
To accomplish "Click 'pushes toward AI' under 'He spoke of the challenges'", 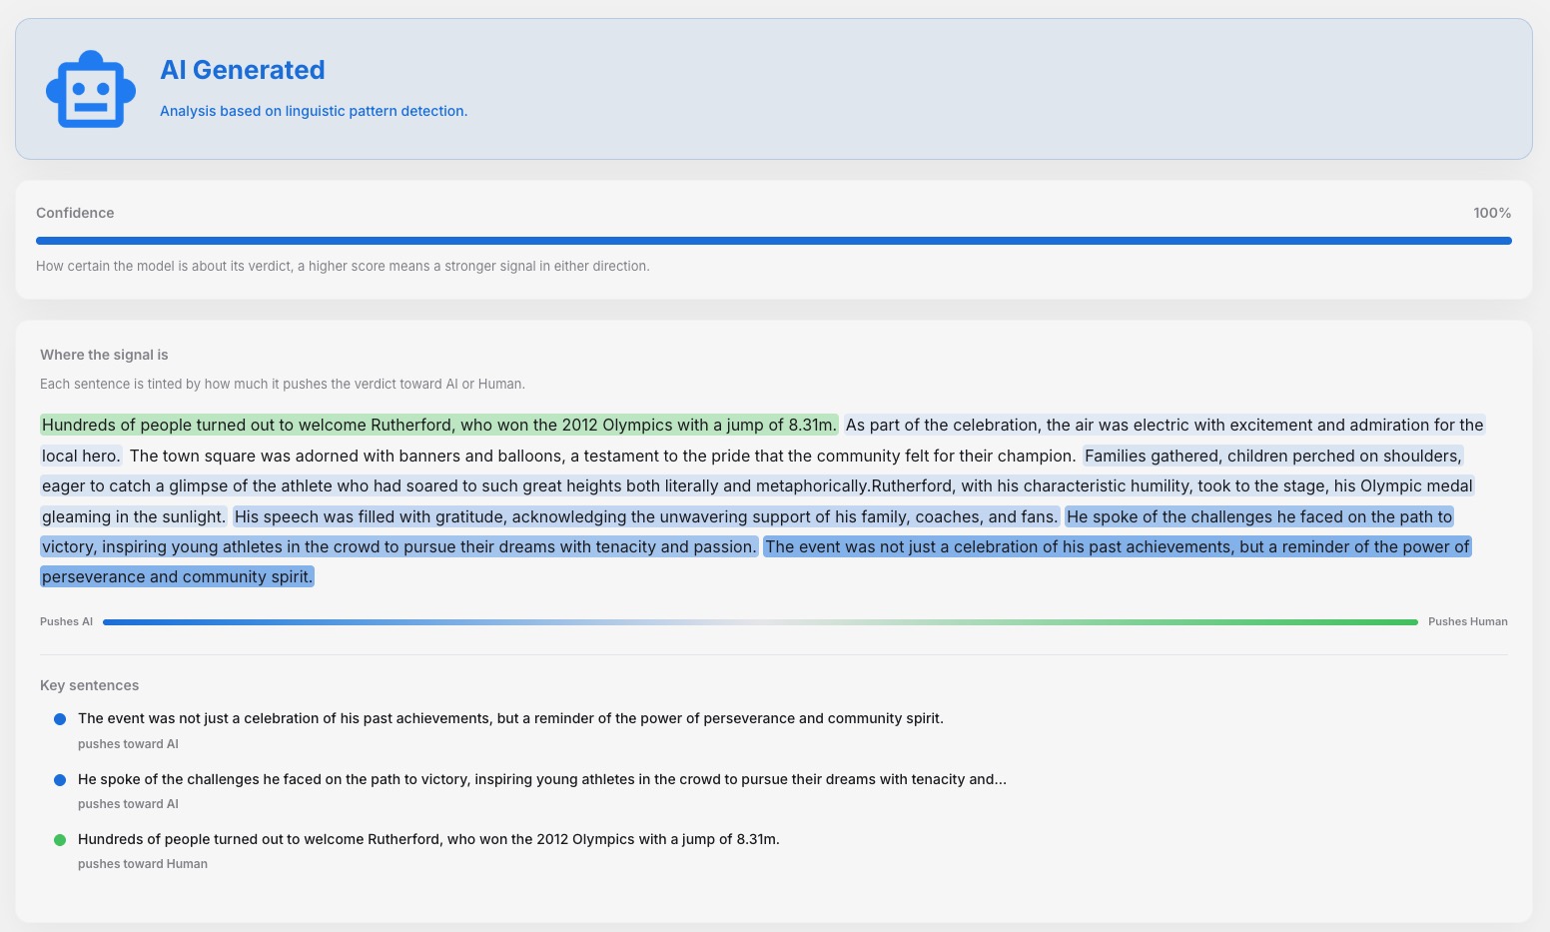I will click(128, 804).
